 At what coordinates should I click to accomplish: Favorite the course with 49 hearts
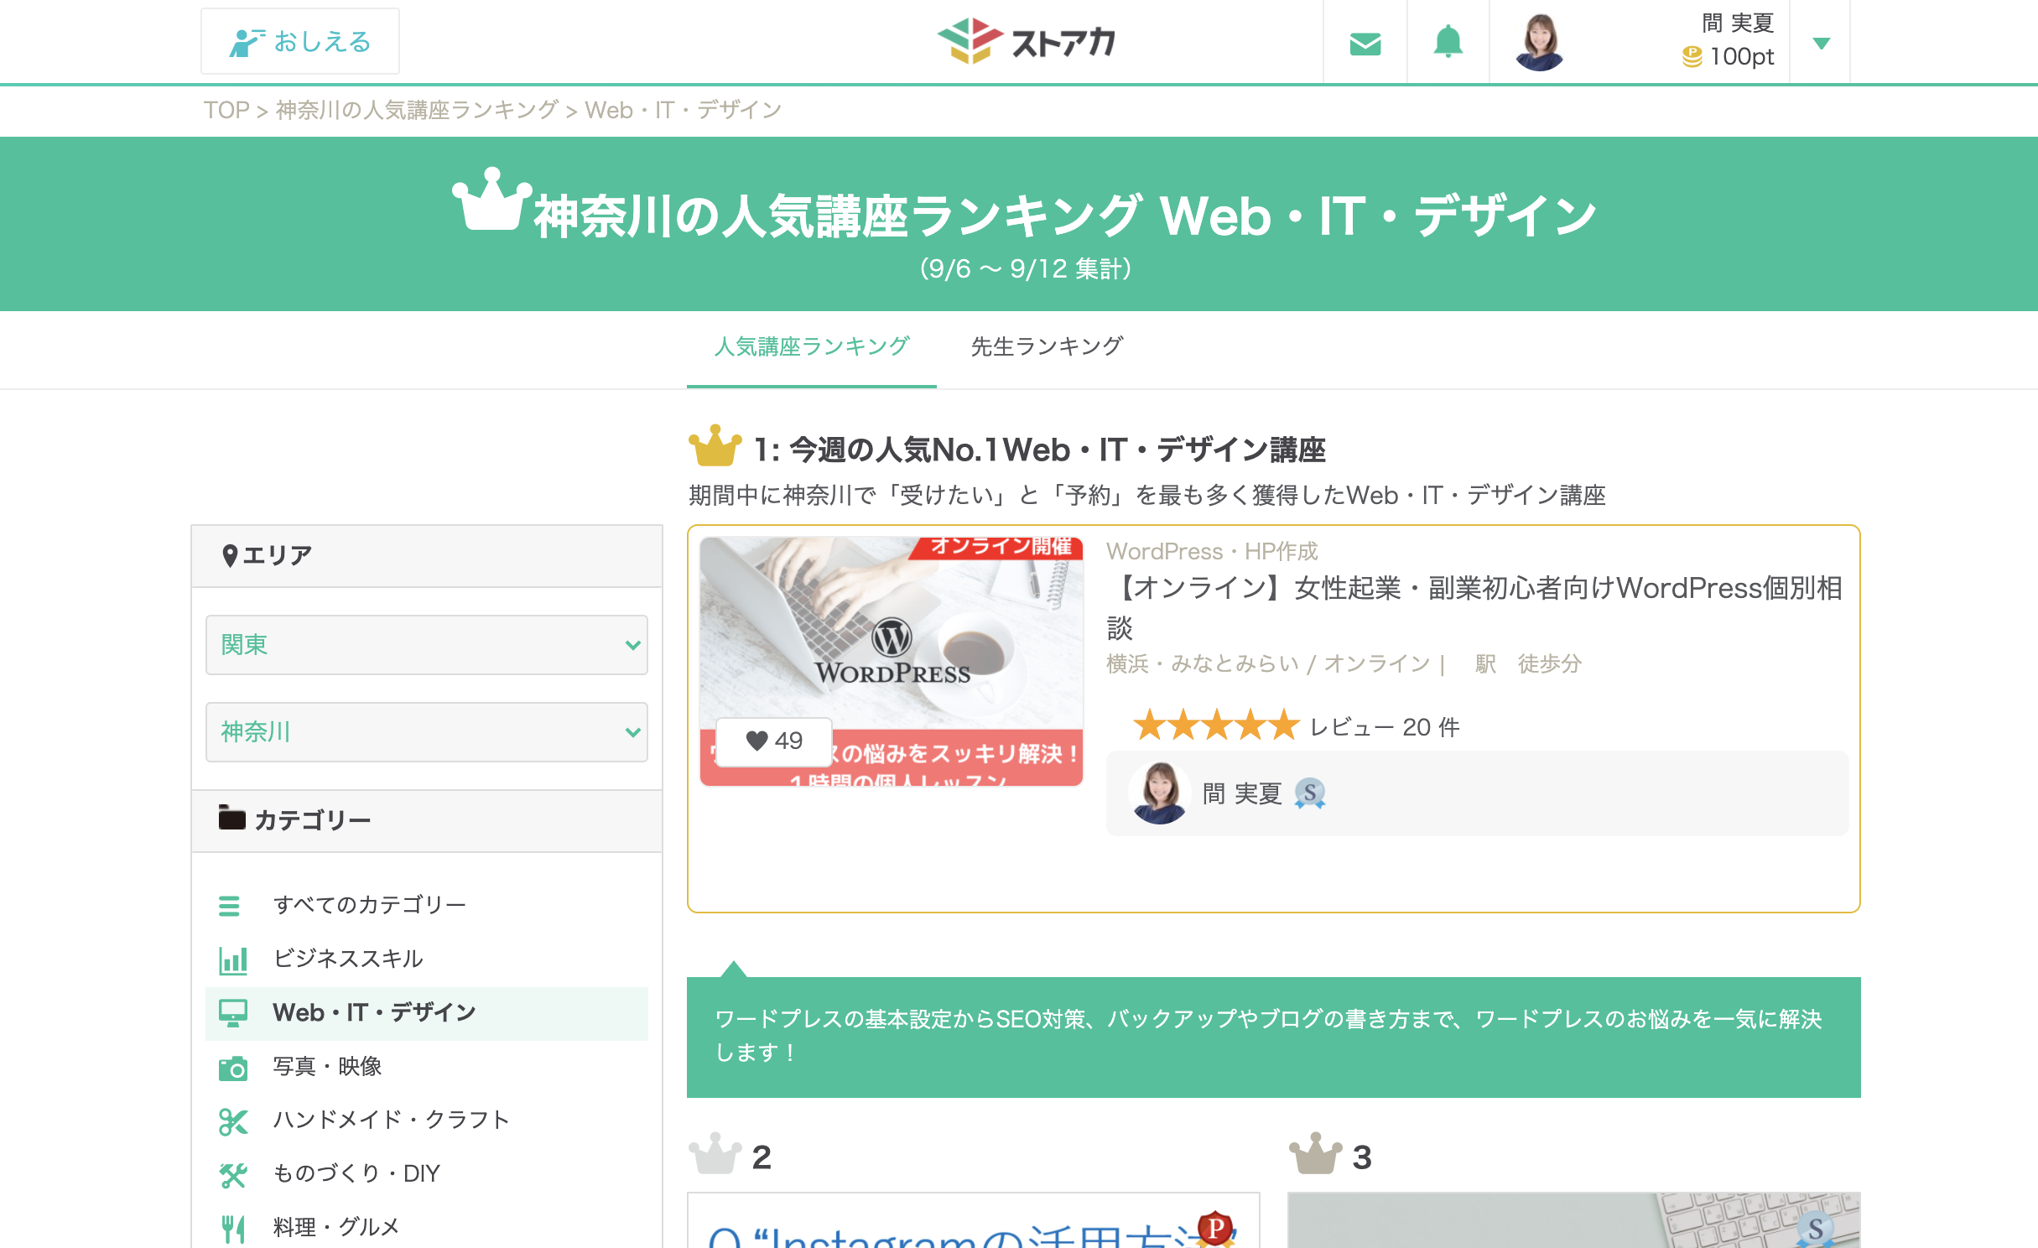[774, 741]
